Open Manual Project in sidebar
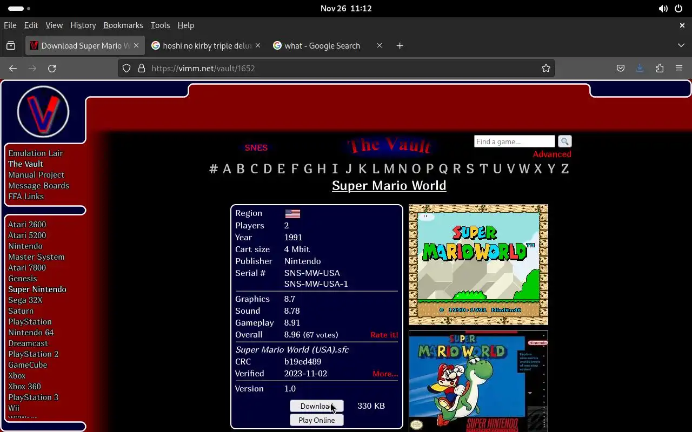692x432 pixels. 36,175
